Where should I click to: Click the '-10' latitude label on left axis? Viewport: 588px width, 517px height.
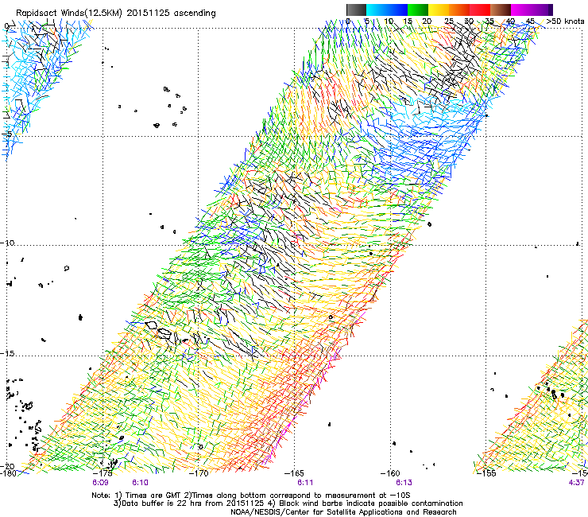click(x=7, y=243)
